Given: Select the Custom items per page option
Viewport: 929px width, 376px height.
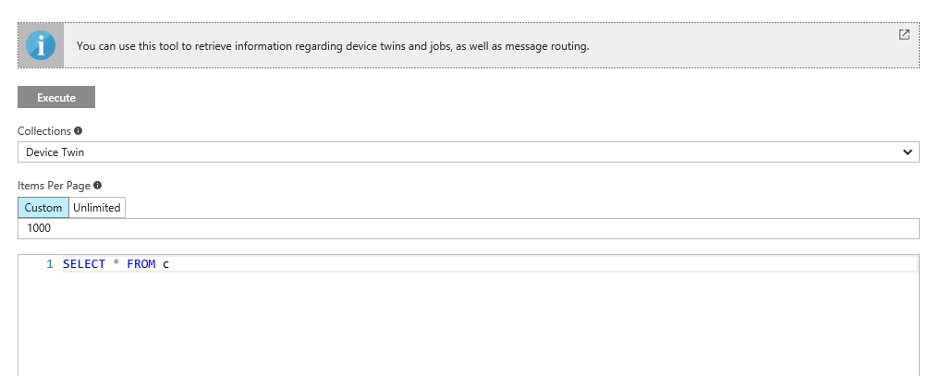Looking at the screenshot, I should pyautogui.click(x=43, y=208).
